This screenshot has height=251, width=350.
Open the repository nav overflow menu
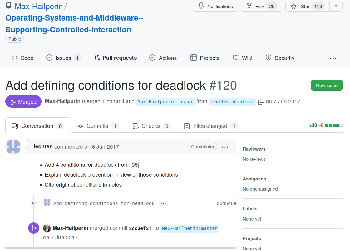[x=333, y=58]
